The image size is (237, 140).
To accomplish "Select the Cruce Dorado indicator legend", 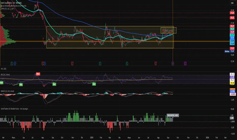I will click(13, 6).
